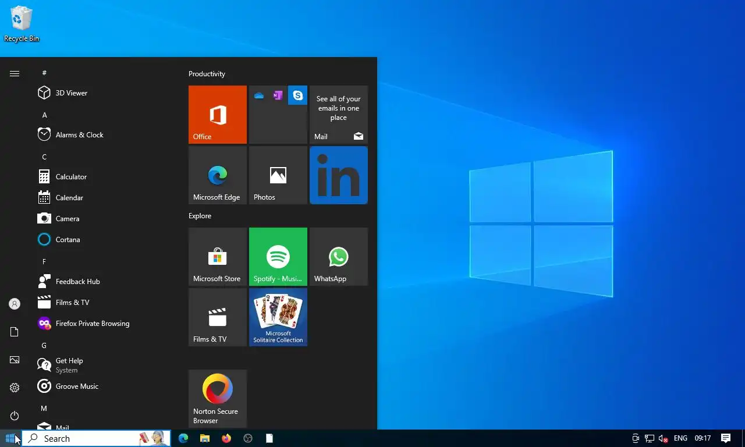The height and width of the screenshot is (447, 745).
Task: Select the M section header
Action: coord(44,409)
